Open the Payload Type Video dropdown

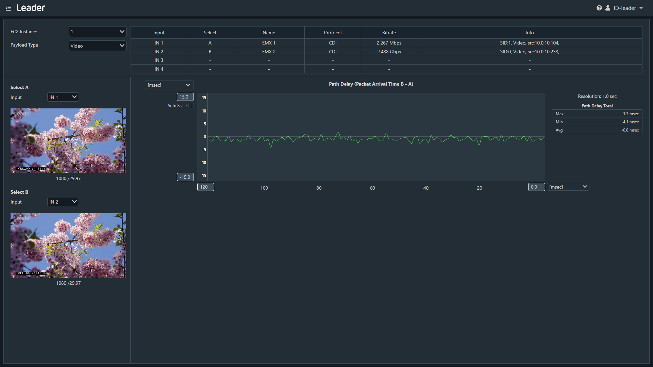tap(97, 46)
